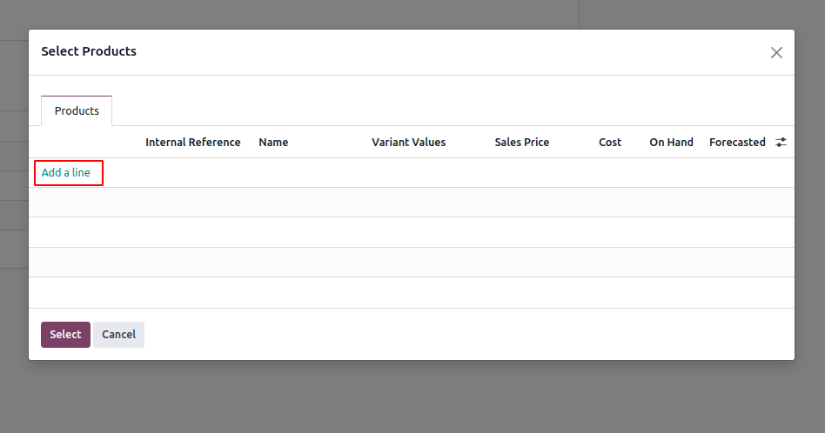Click the dimmed backdrop outside the dialog

[x=412, y=398]
